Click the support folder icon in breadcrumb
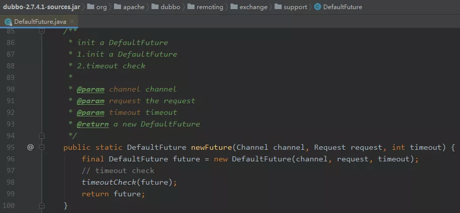Image resolution: width=460 pixels, height=213 pixels. 278,7
